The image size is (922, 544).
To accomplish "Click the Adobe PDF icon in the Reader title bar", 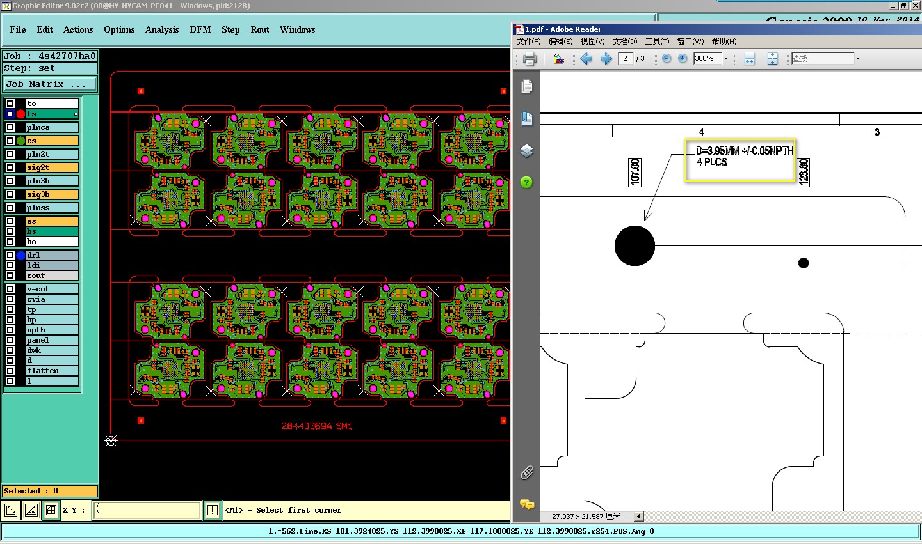I will [519, 29].
